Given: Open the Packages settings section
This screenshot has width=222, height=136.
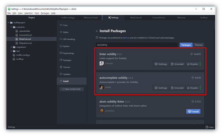Looking at the screenshot, I should (x=72, y=60).
